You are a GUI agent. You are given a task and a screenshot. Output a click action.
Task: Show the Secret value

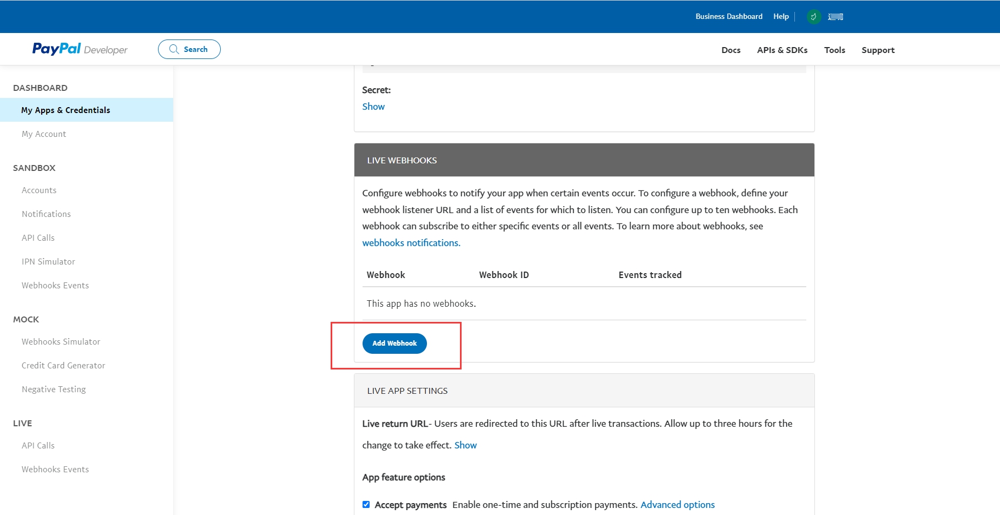(x=373, y=107)
